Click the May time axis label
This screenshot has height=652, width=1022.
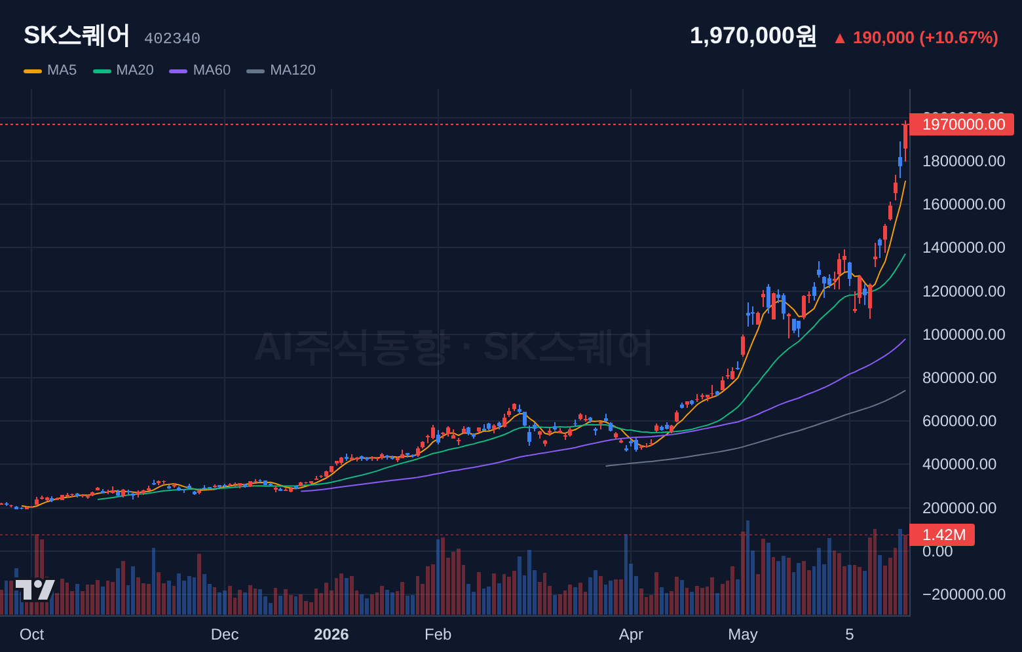[x=743, y=634]
